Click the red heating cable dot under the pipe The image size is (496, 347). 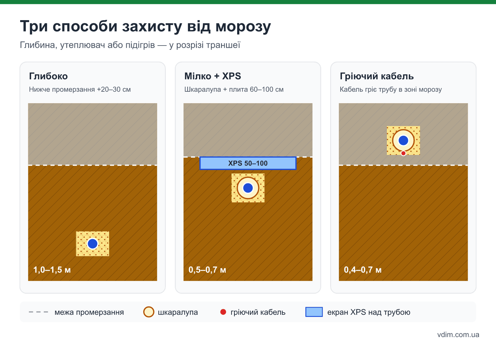[403, 153]
